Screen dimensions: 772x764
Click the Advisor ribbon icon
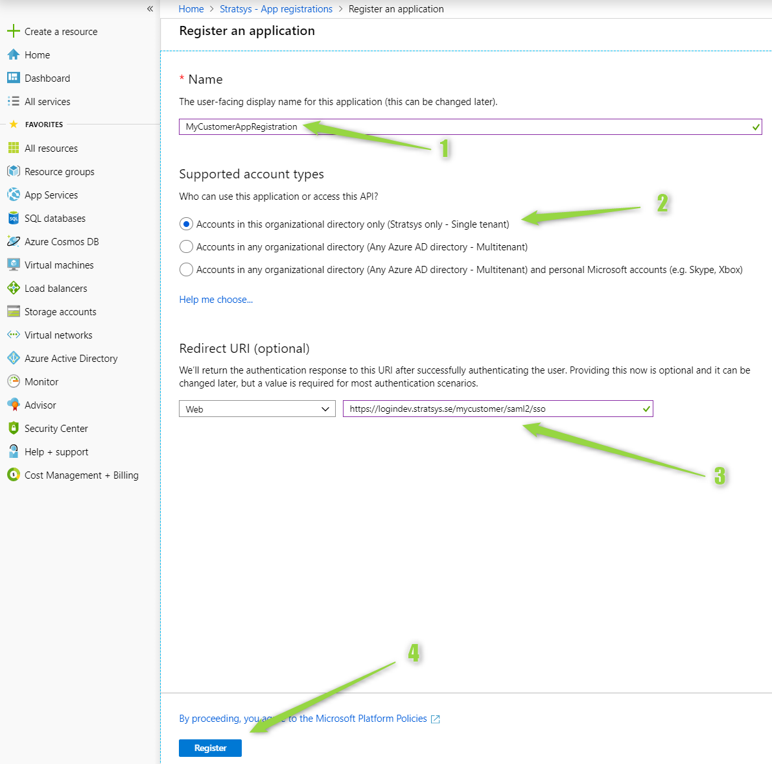point(14,405)
